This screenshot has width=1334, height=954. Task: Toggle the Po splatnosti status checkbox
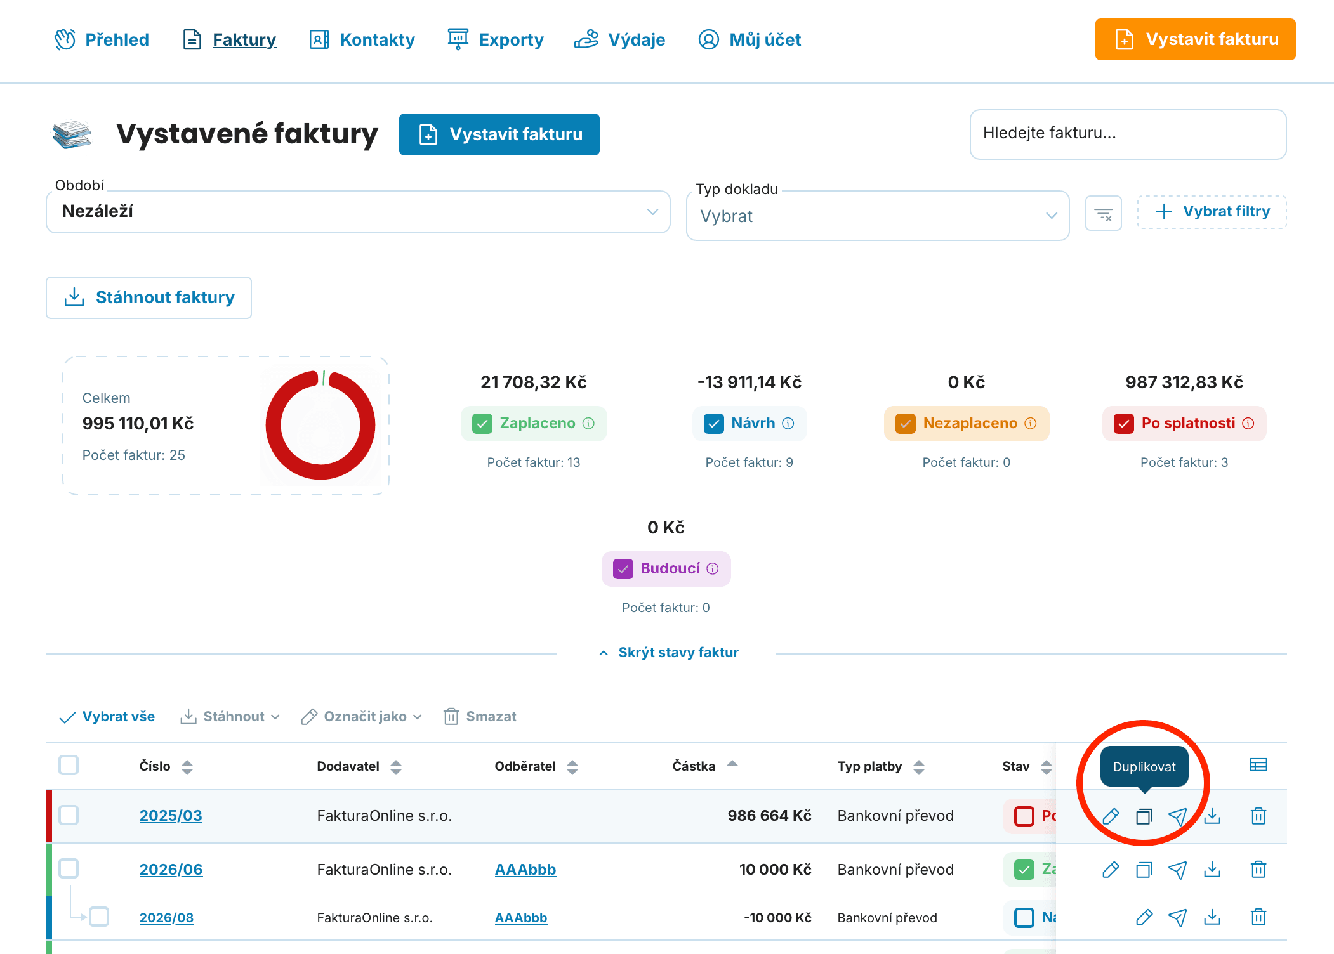1124,424
